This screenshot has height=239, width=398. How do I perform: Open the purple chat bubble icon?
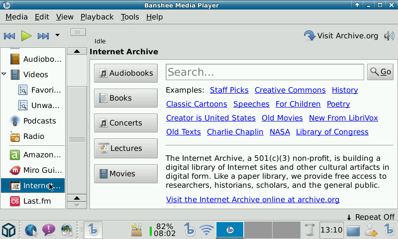click(48, 230)
